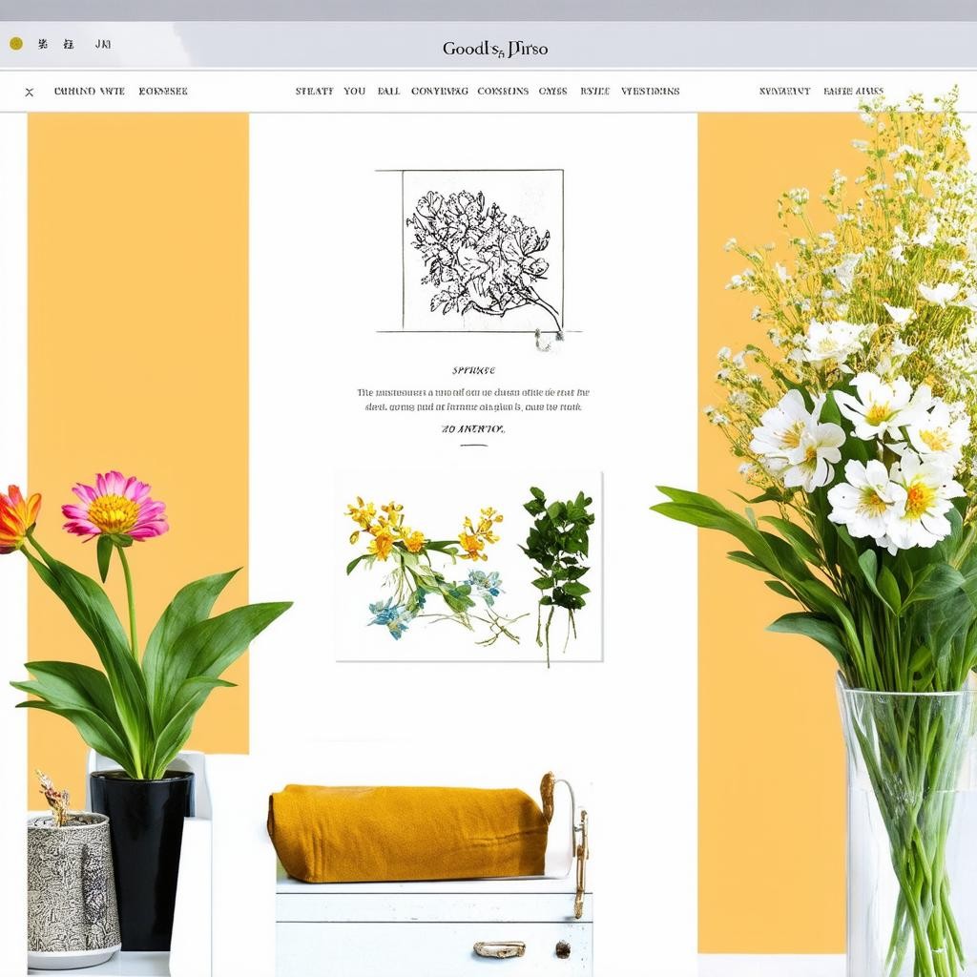Image resolution: width=977 pixels, height=977 pixels.
Task: Open the black line-drawn floral sketch image
Action: coord(482,250)
